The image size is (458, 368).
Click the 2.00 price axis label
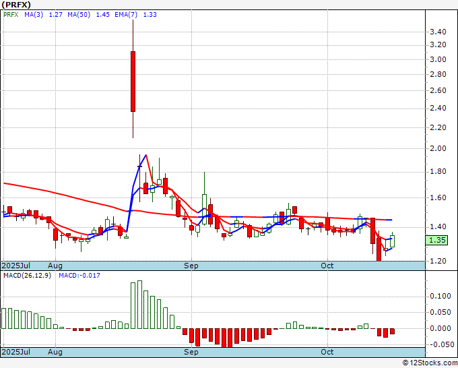438,148
